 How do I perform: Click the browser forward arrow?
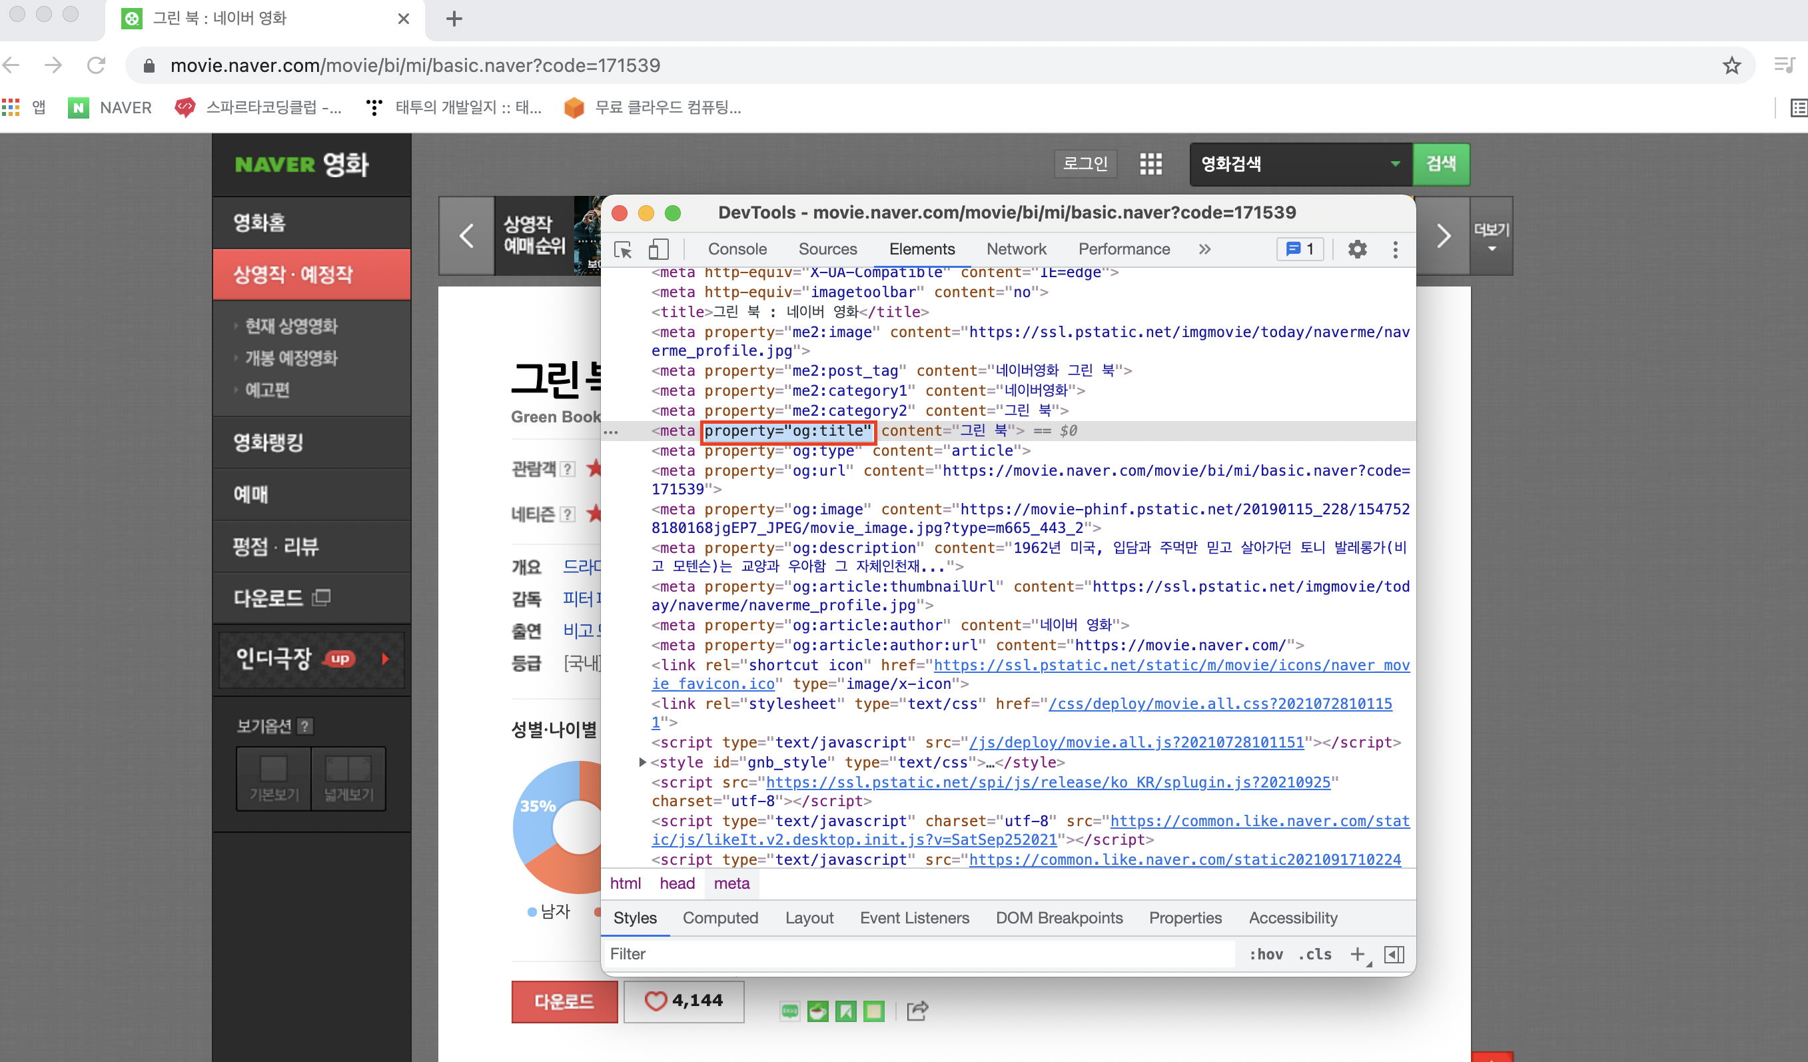tap(54, 65)
